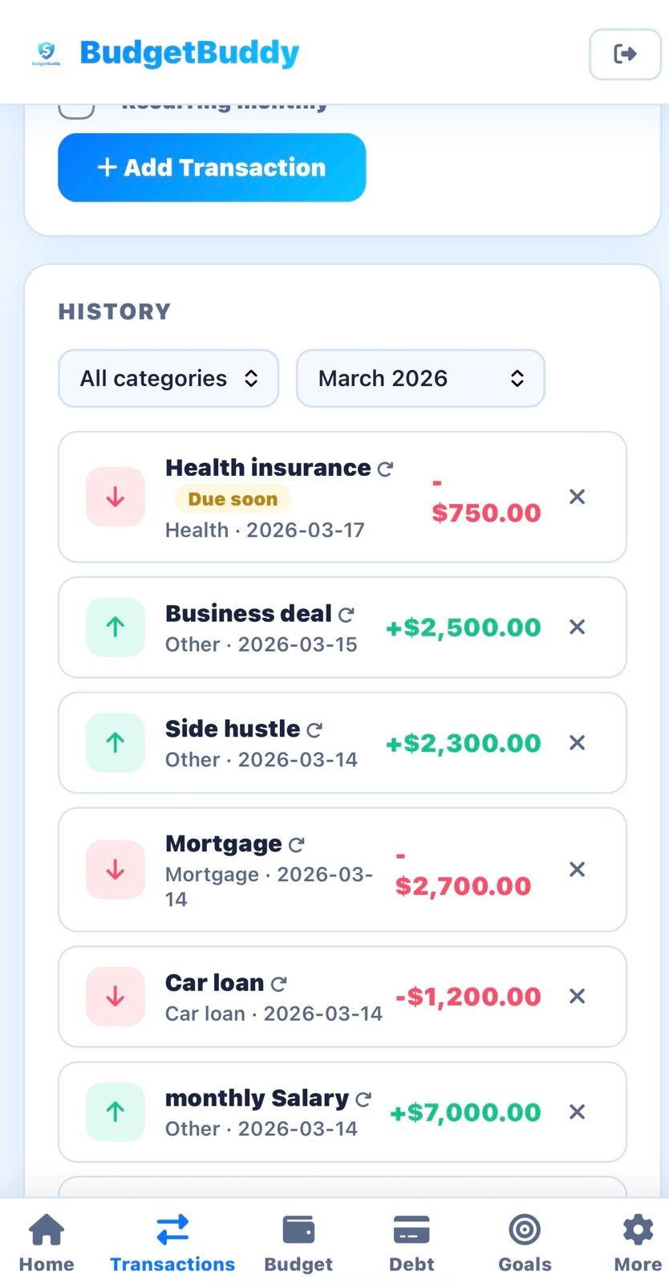
Task: Open the March 2026 month selector
Action: [x=420, y=378]
